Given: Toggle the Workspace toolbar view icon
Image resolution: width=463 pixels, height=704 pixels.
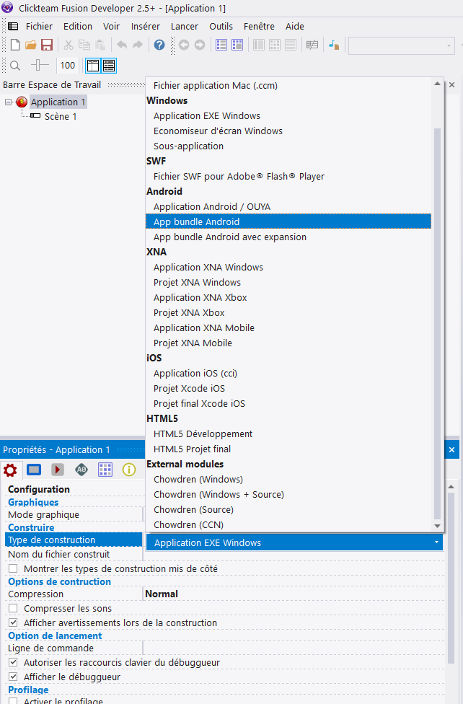Looking at the screenshot, I should (x=93, y=66).
